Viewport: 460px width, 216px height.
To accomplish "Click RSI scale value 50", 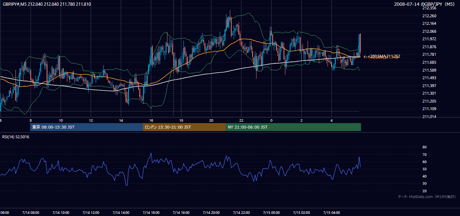I will point(424,169).
